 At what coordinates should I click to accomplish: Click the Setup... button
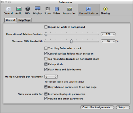pos(123,107)
